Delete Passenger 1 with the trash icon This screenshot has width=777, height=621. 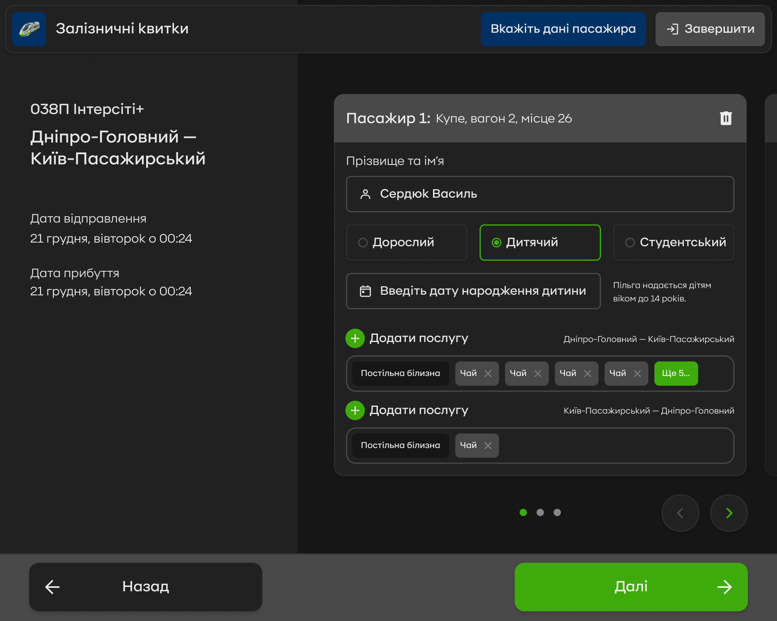click(x=726, y=118)
